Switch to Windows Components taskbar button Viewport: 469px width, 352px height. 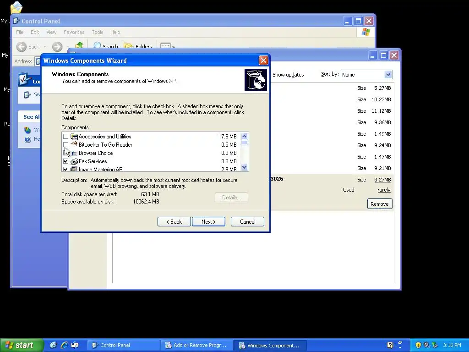[x=270, y=345]
